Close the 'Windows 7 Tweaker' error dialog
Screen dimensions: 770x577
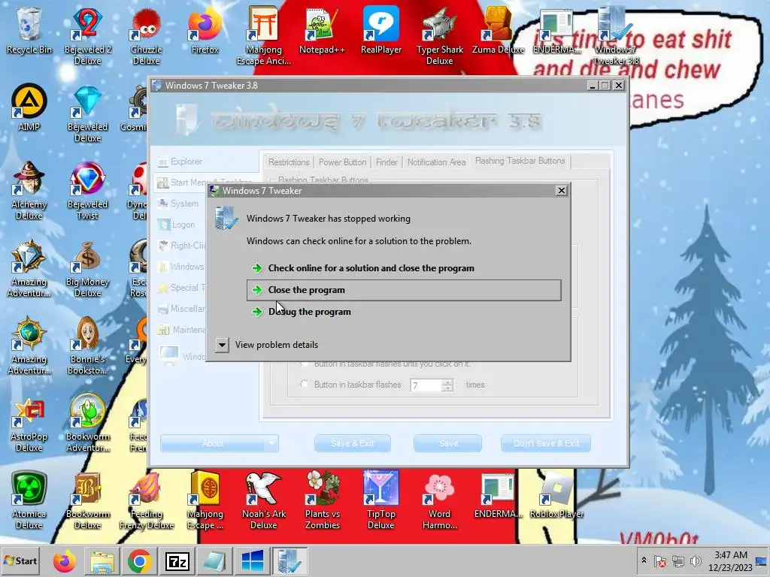[x=561, y=190]
